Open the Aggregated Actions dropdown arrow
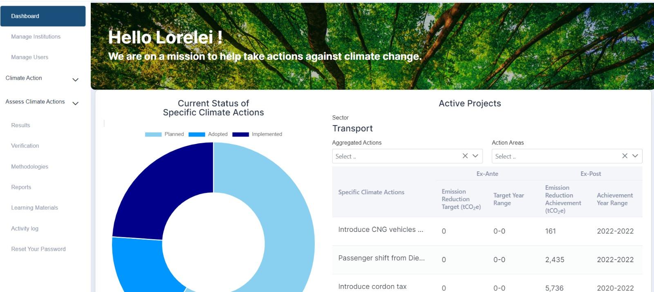The image size is (654, 292). click(475, 156)
